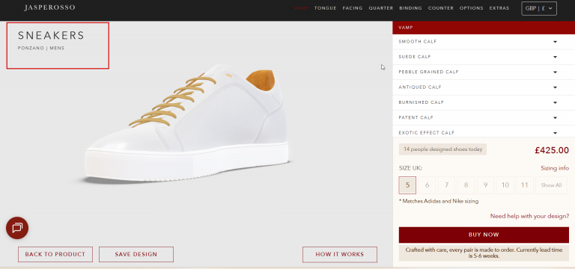Open the Sizing info link
This screenshot has width=575, height=269.
pyautogui.click(x=555, y=168)
